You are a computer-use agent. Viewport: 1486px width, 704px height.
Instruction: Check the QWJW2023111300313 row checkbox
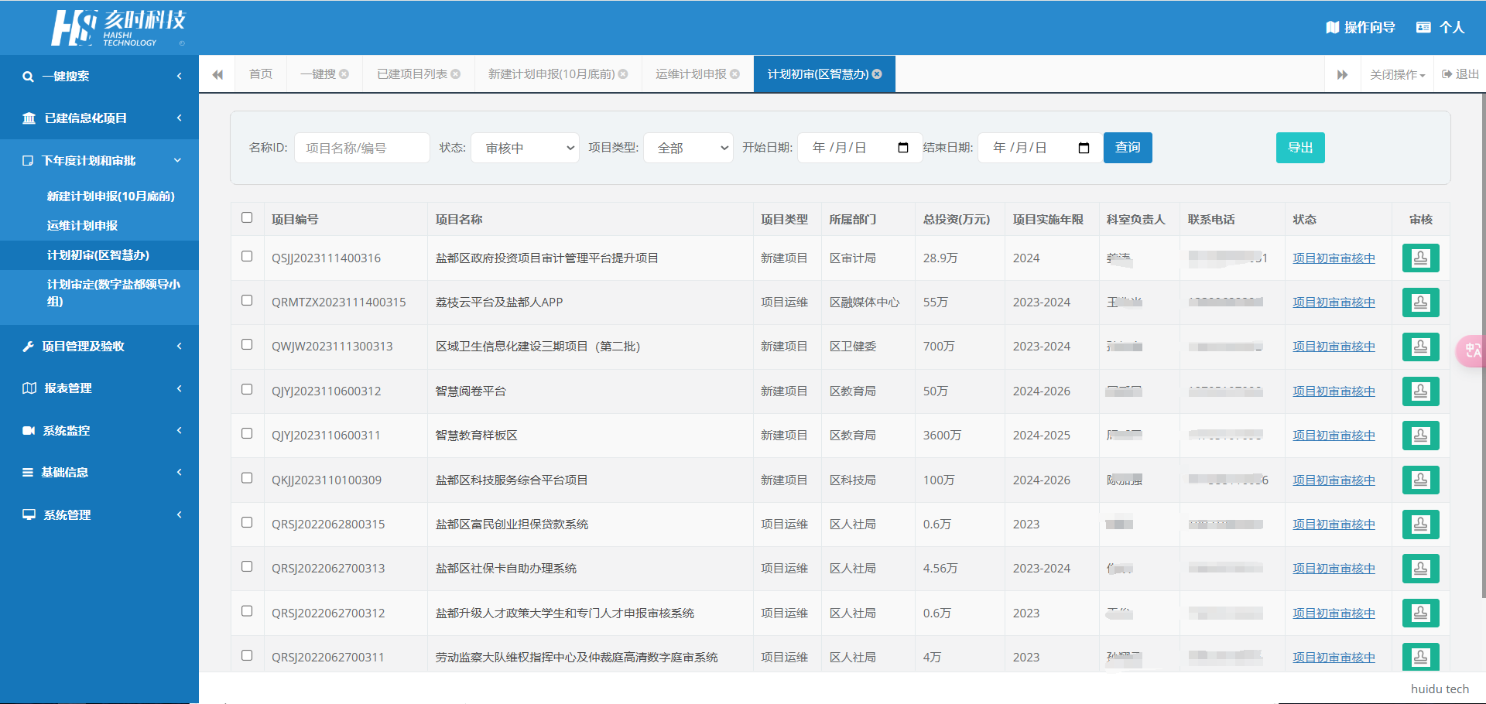click(x=247, y=344)
